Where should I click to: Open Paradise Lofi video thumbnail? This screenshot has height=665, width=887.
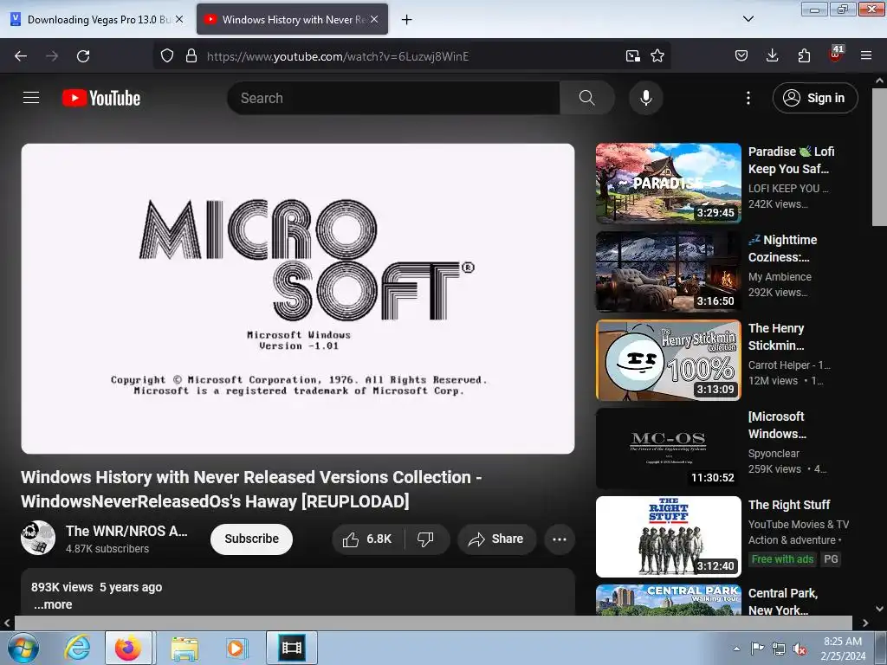pos(669,184)
